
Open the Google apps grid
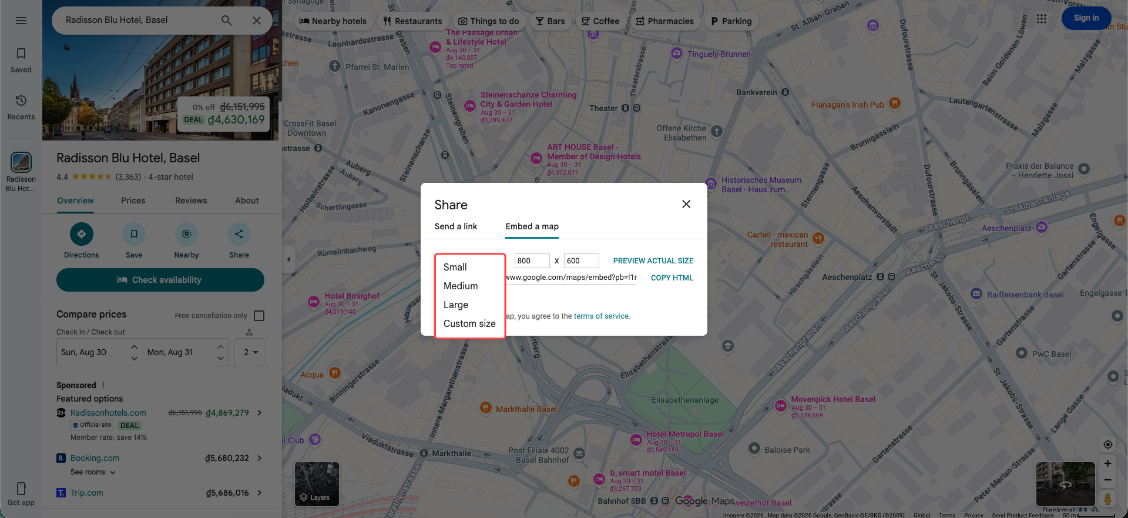coord(1042,19)
